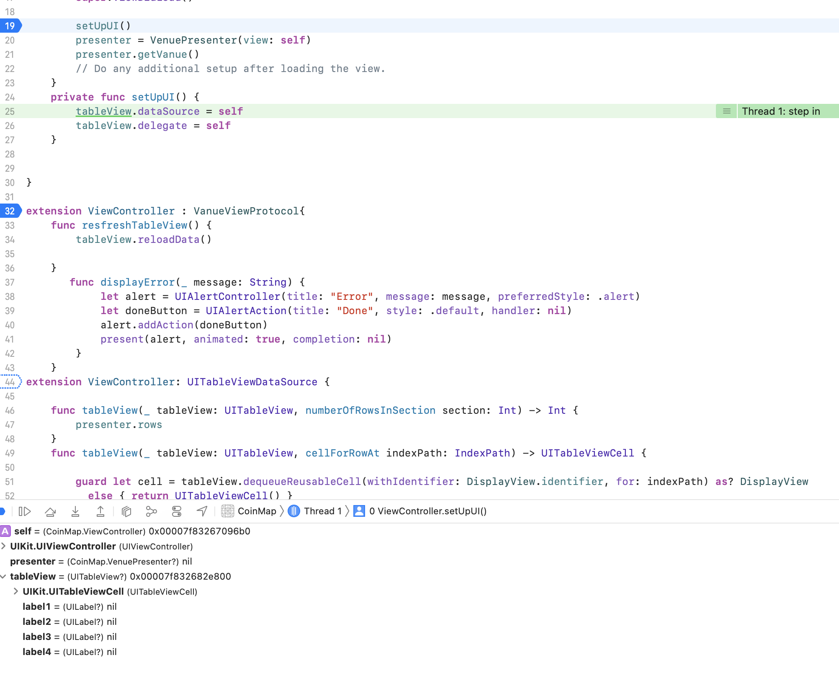Toggle breakpoints activation in debug bar

pos(2,511)
